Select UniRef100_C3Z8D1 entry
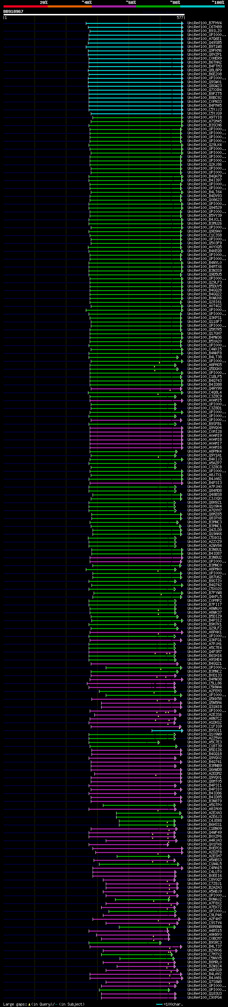This screenshot has width=228, height=1007. tap(204, 408)
